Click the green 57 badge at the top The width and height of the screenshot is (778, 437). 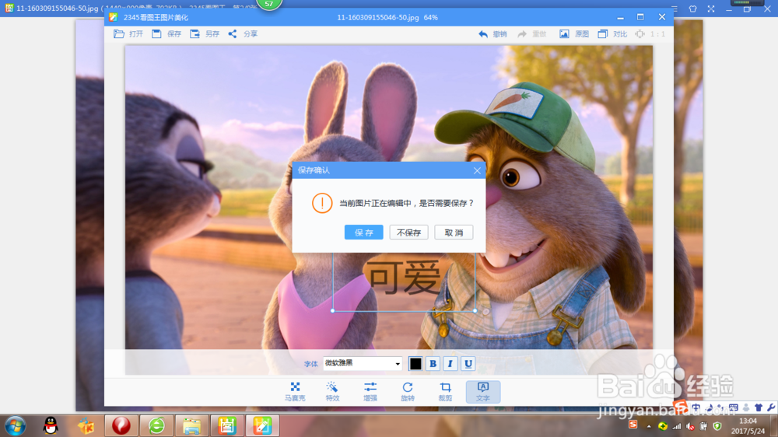(x=269, y=4)
